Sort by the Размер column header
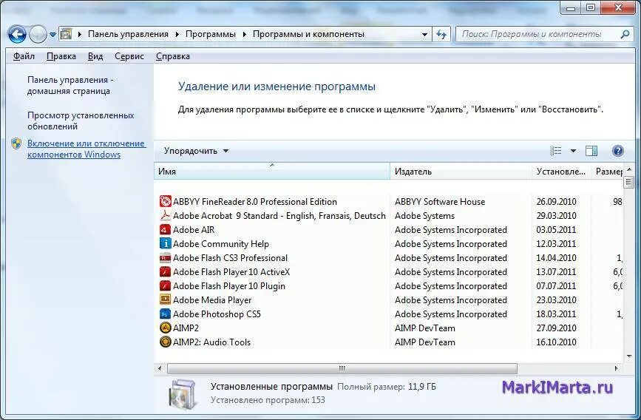641x420 pixels. [607, 172]
